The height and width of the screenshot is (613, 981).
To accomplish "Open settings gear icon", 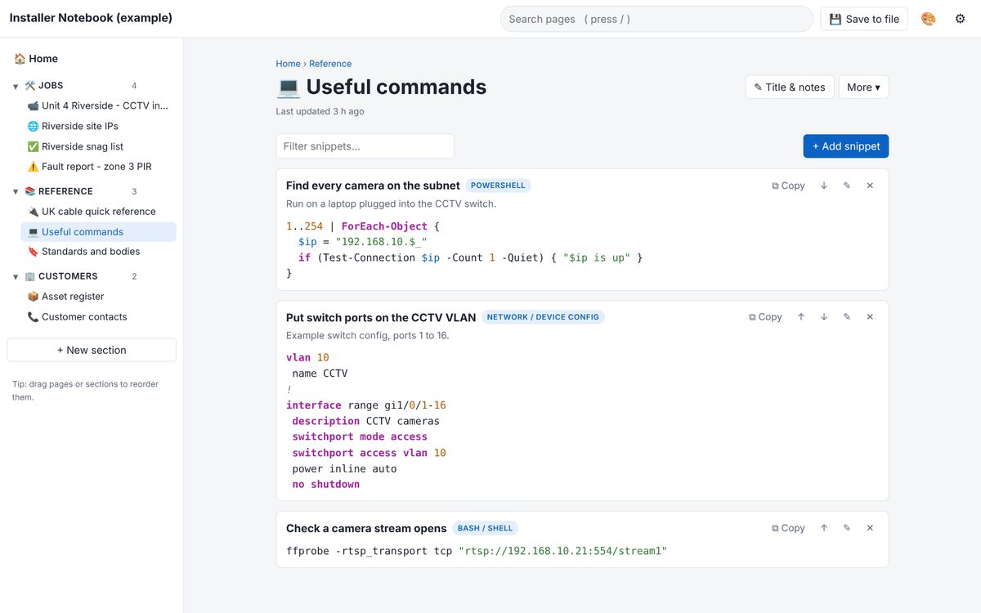I will [x=961, y=19].
